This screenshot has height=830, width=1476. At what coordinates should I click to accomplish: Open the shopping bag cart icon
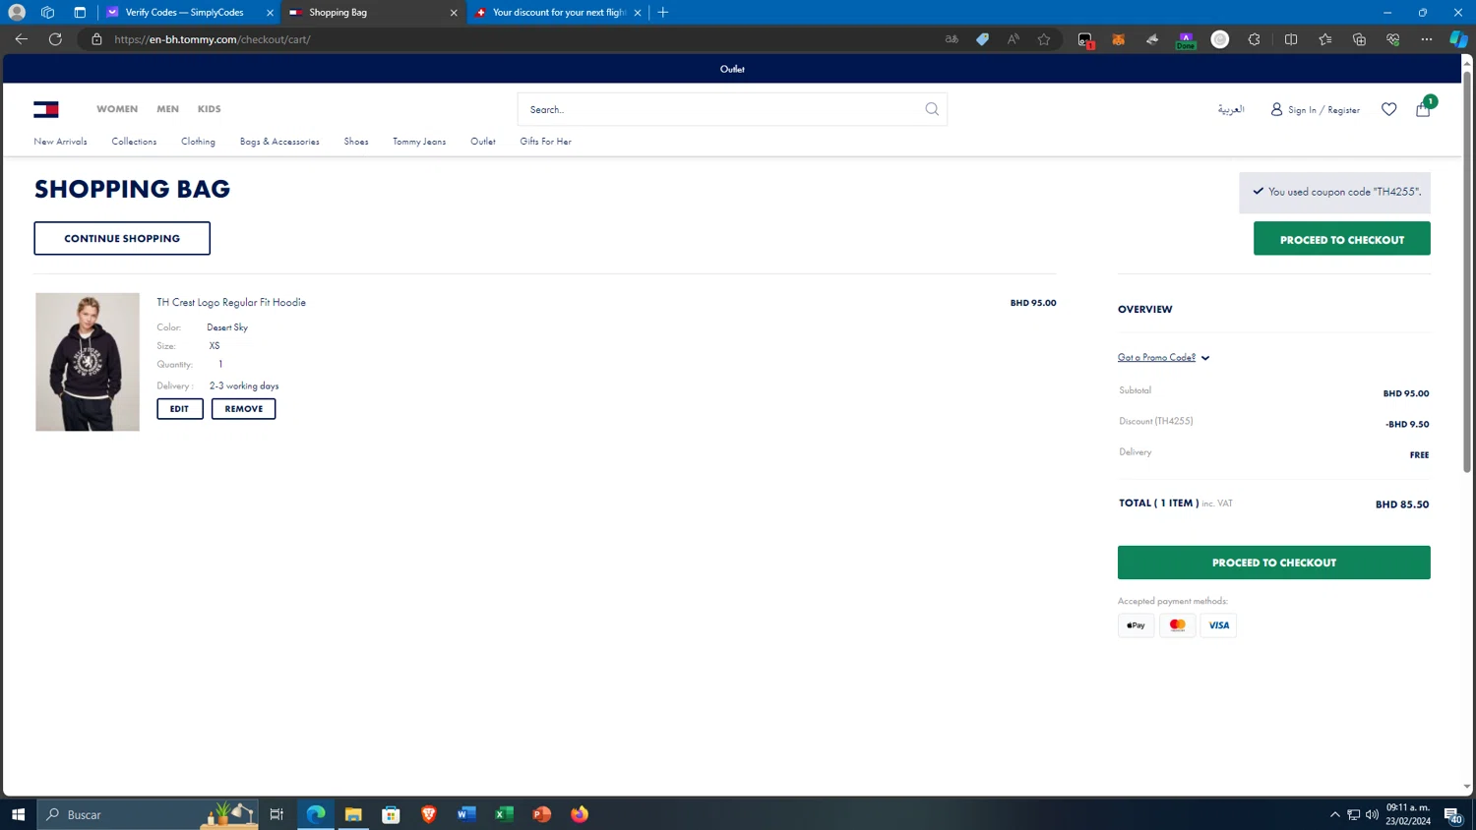[1423, 109]
